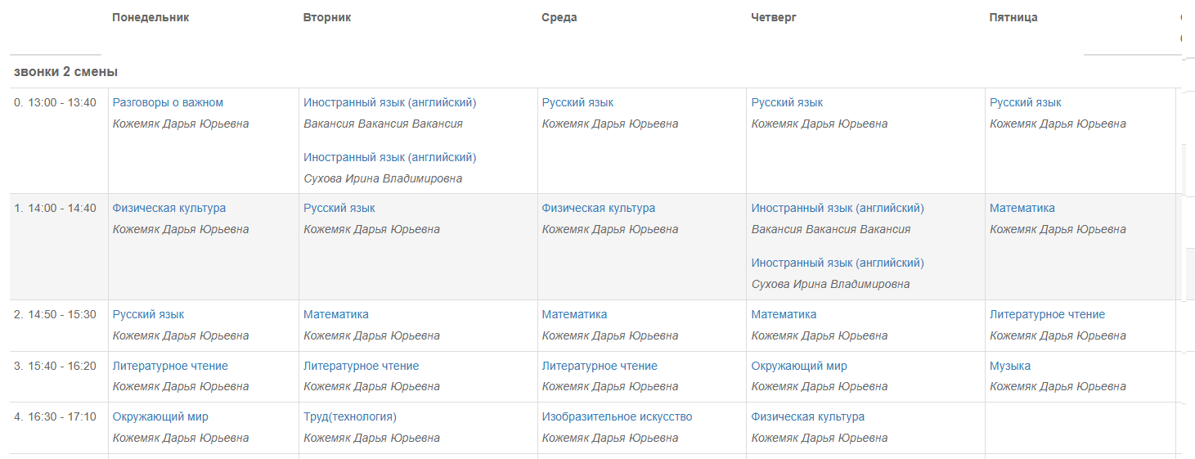Screen dimensions: 1195x459
Task: Click Friday's Литературное чтение lesson link
Action: click(x=1047, y=314)
